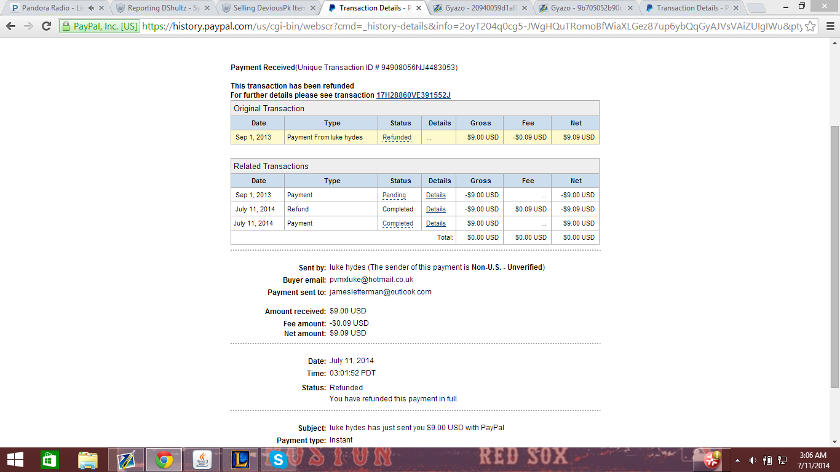The image size is (840, 472).
Task: Open League of Legends from the taskbar
Action: (240, 459)
